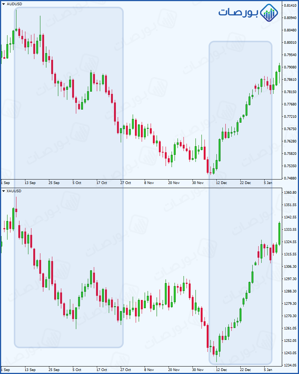Click the Bourse logo icon at top right
This screenshot has height=374, width=299.
pos(269,13)
